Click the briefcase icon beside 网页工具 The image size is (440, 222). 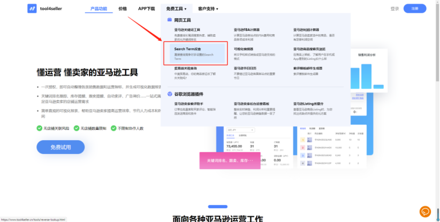click(x=170, y=20)
